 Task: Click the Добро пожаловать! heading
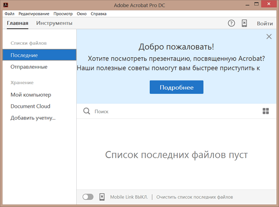[x=176, y=47]
